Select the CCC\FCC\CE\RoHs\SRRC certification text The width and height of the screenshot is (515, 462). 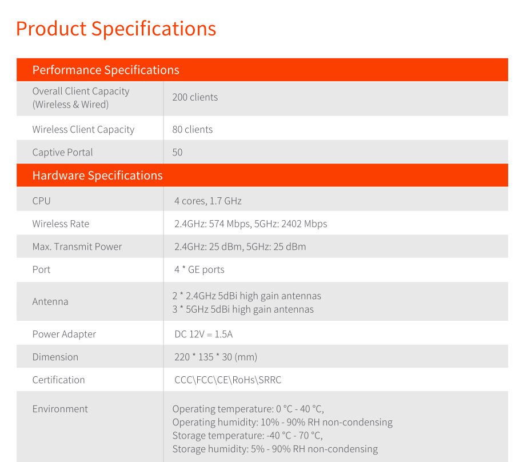click(227, 380)
